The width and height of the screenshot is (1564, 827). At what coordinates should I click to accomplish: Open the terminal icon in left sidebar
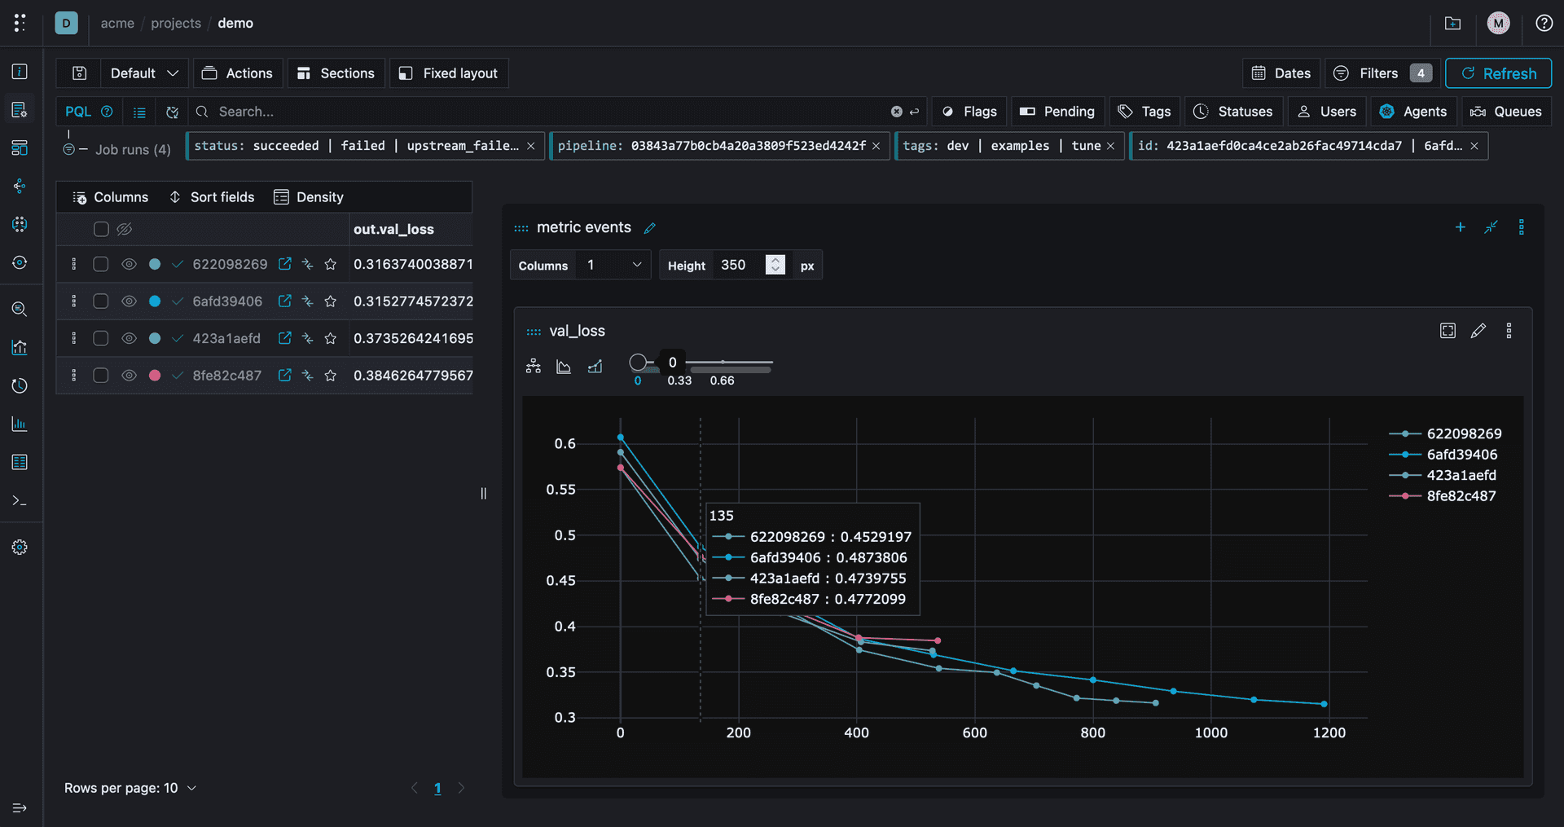(x=20, y=500)
